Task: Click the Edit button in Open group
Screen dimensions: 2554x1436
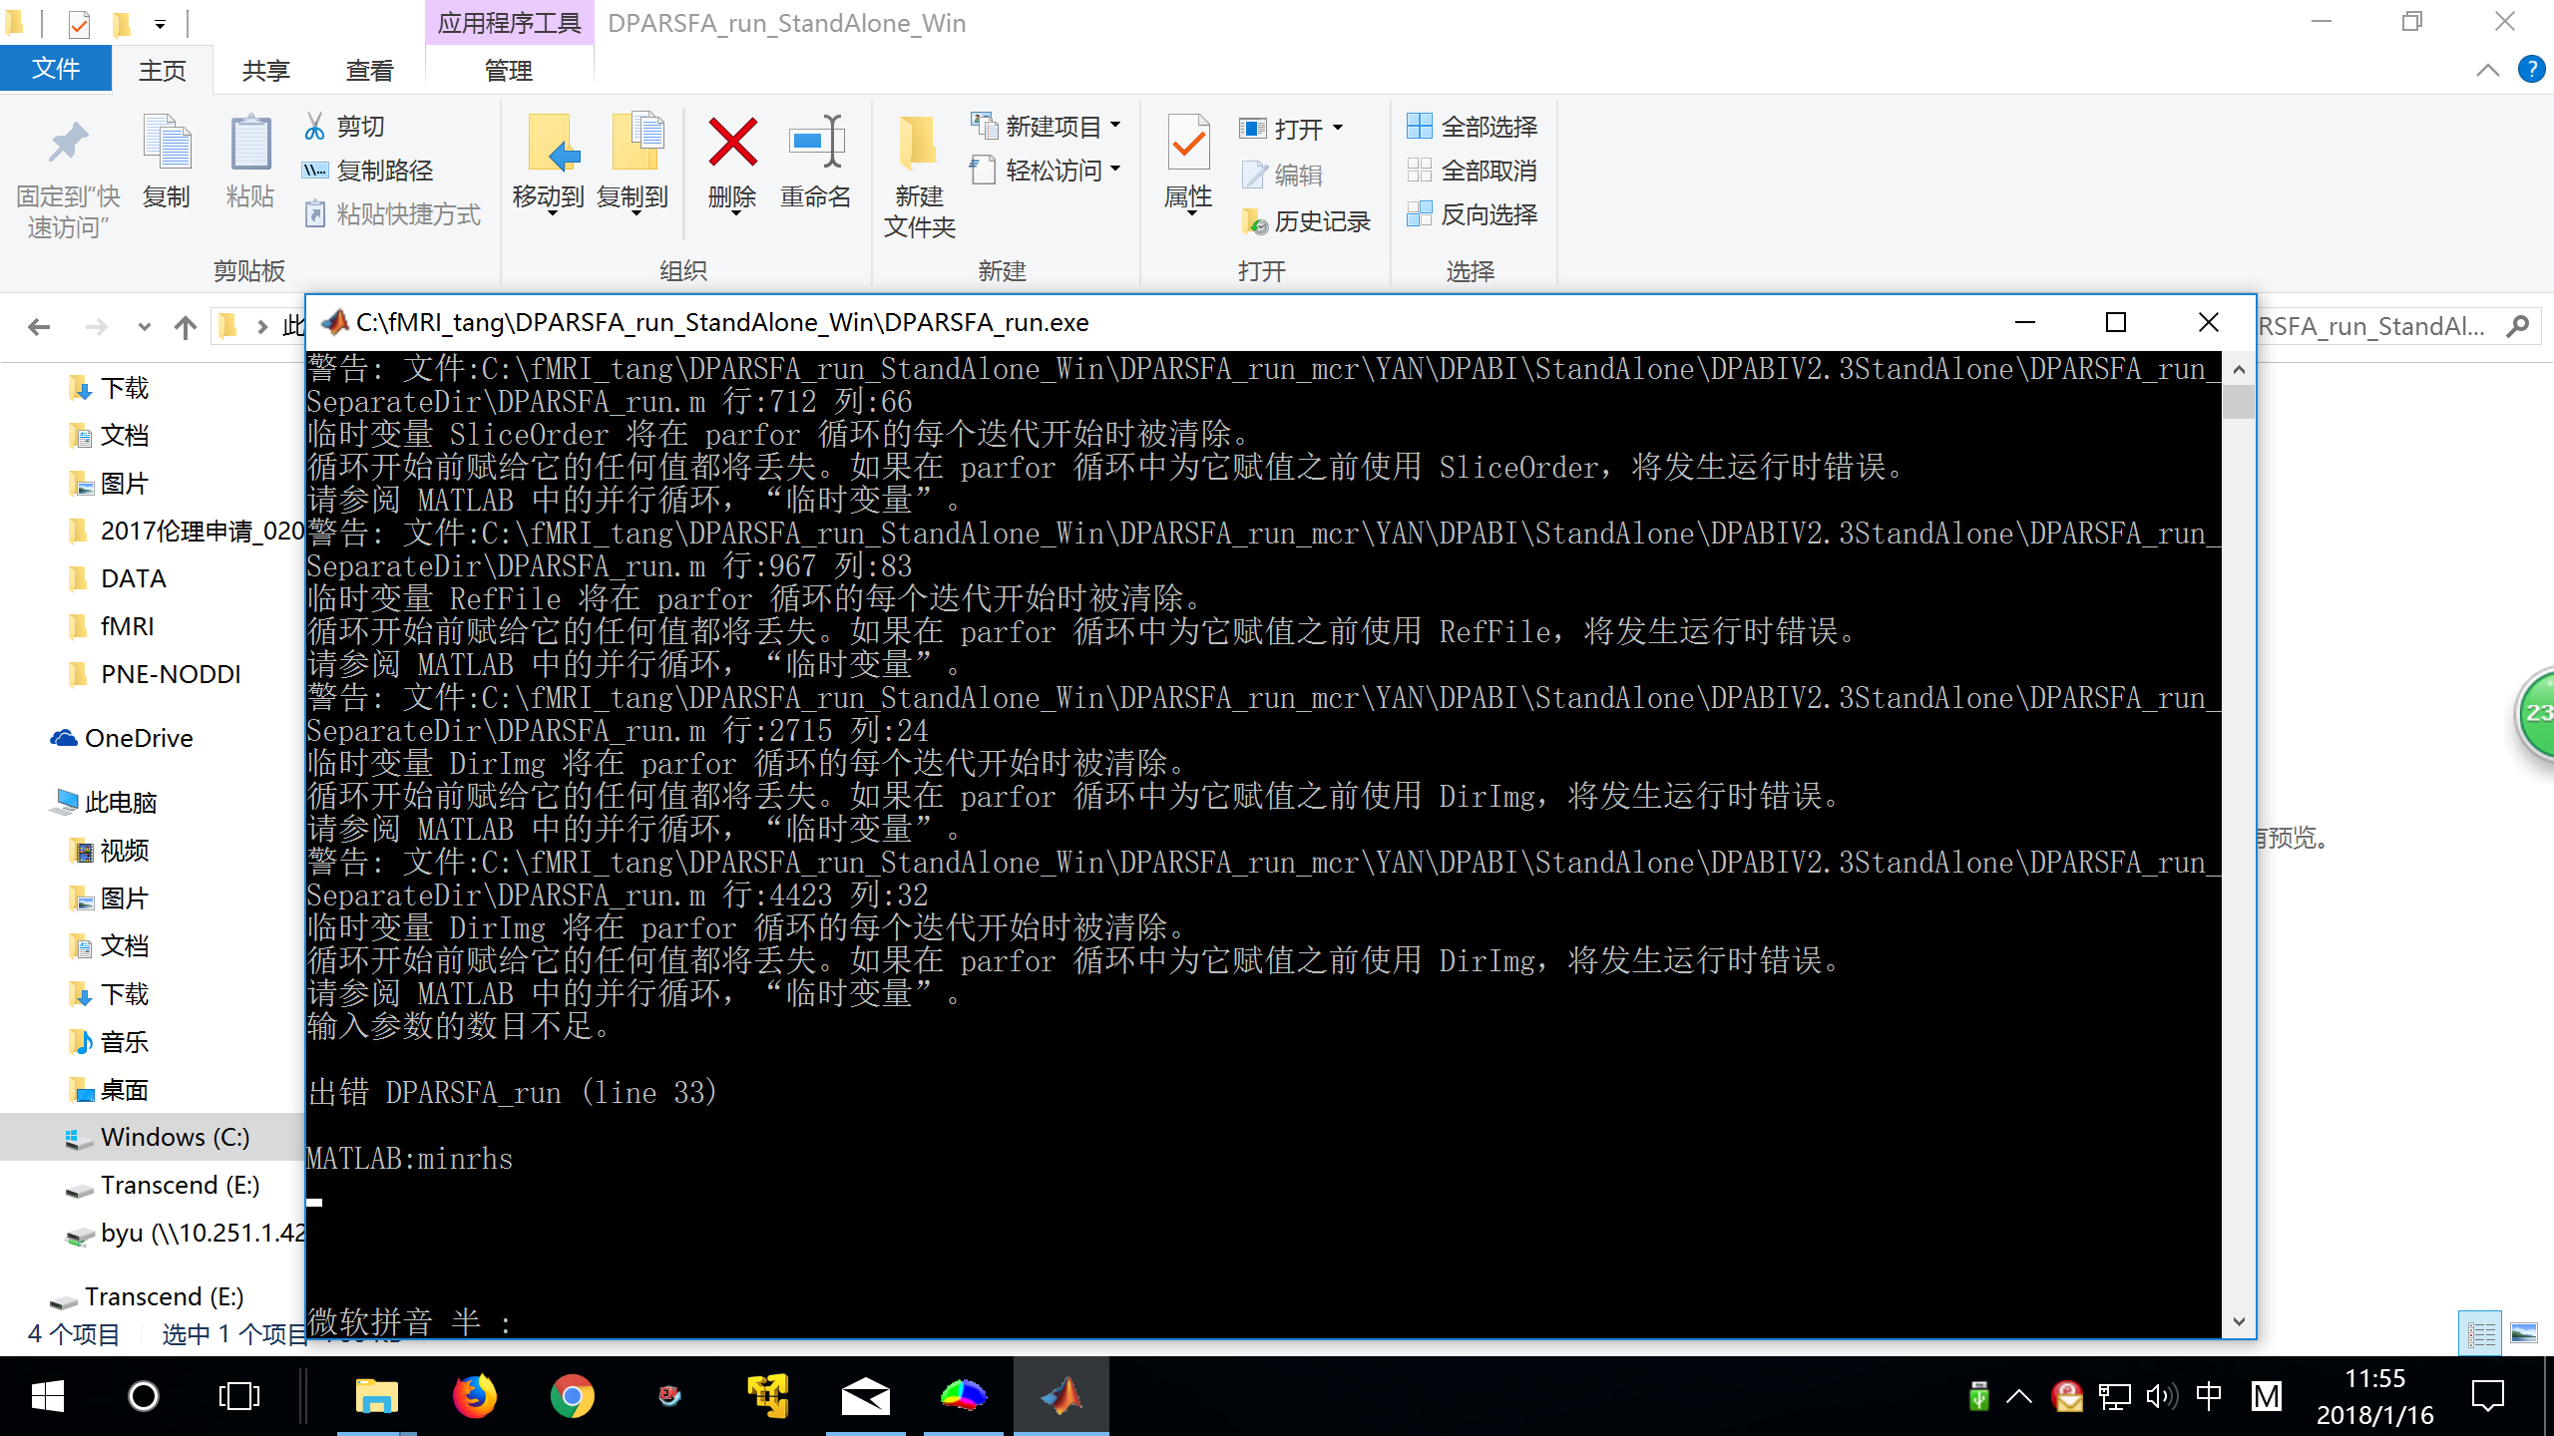Action: click(1283, 176)
